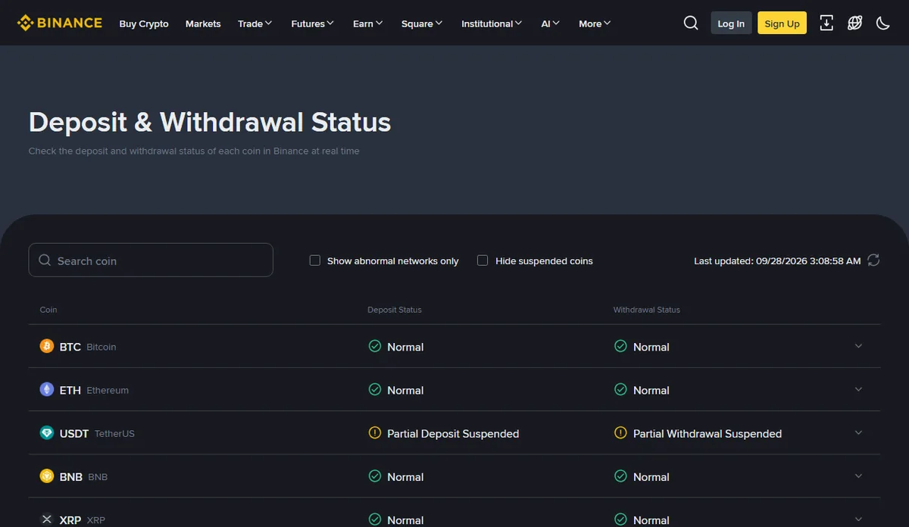This screenshot has width=909, height=527.
Task: Click the Last updated timestamp
Action: [777, 260]
